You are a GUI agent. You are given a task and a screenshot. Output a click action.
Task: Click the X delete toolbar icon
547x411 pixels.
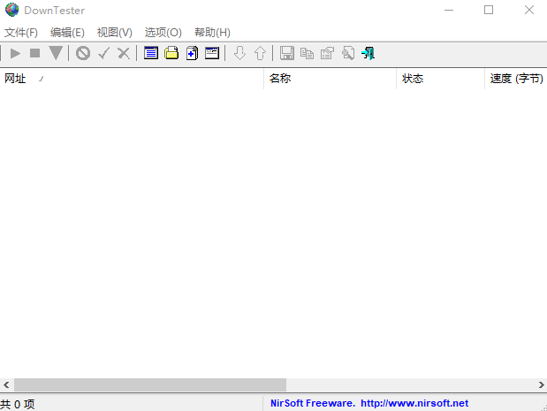click(124, 54)
